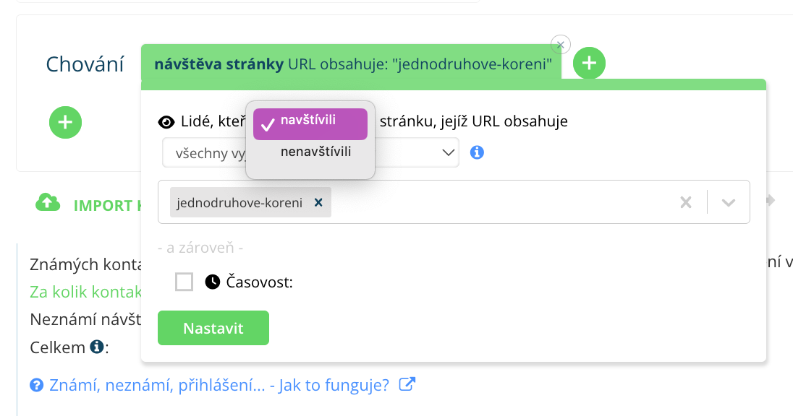Click the blue info icon beside the dropdown
This screenshot has height=416, width=793.
(x=477, y=152)
